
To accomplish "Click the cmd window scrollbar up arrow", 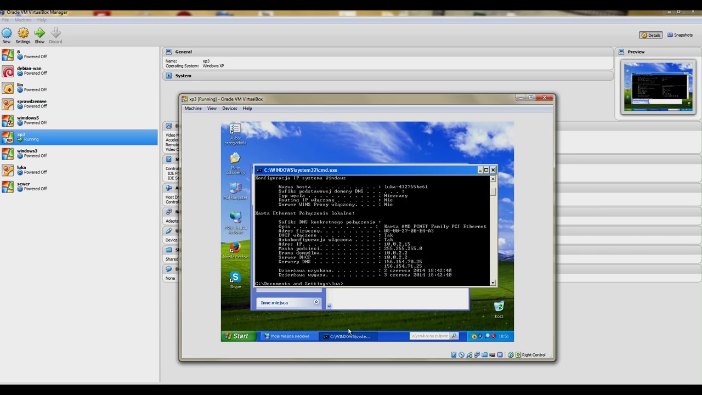I will click(492, 179).
